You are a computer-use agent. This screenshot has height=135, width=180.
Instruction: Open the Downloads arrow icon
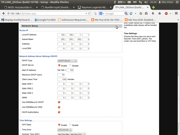click(153, 13)
